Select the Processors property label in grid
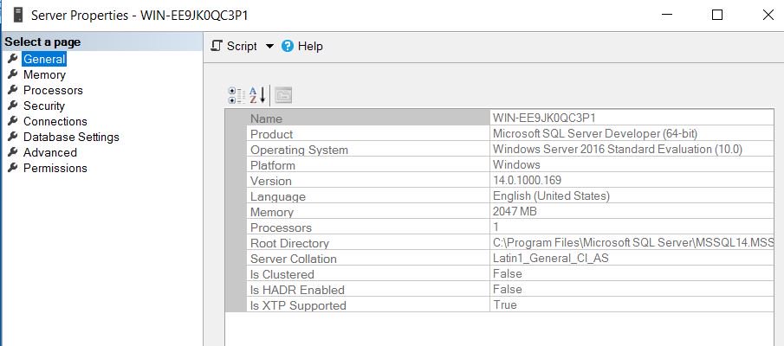The width and height of the screenshot is (784, 346). (281, 227)
